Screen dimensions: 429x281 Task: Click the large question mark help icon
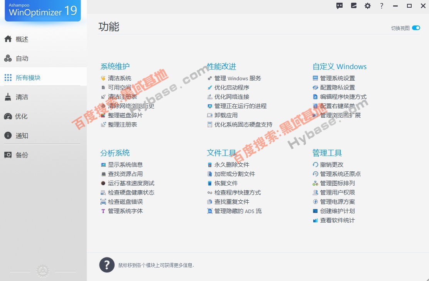(x=107, y=265)
